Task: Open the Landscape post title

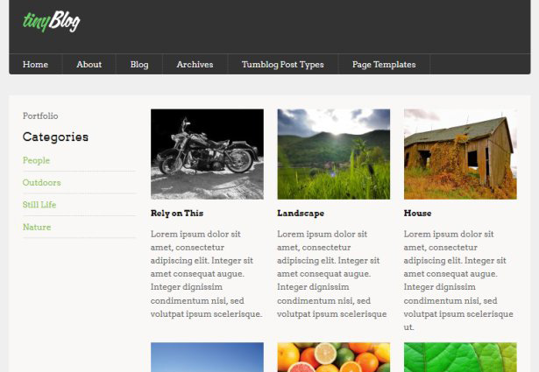Action: coord(301,213)
